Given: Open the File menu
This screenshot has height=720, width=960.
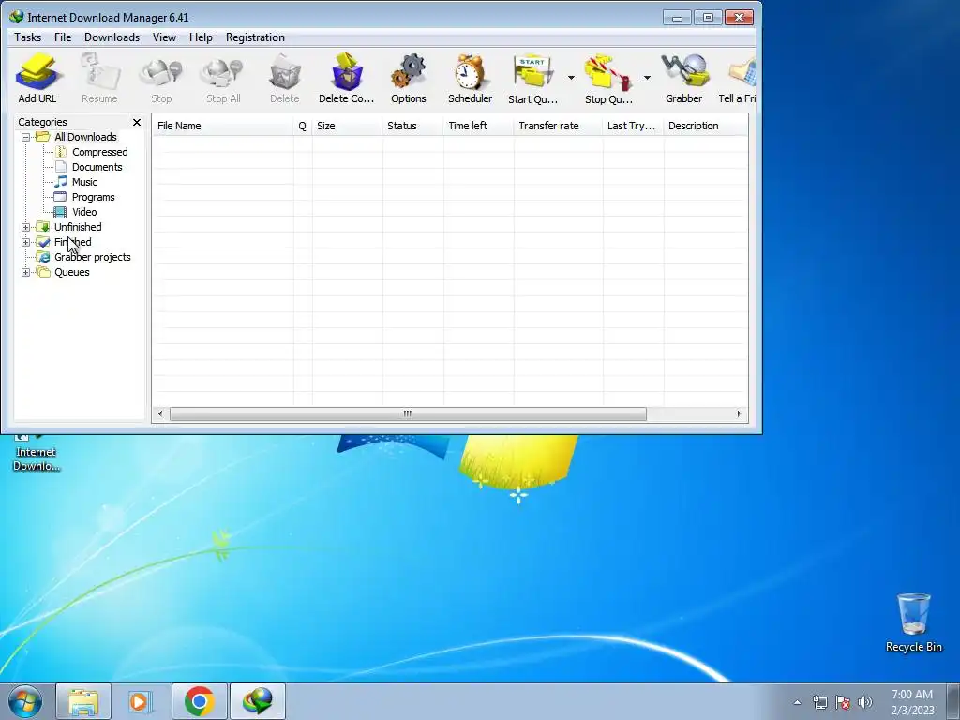Looking at the screenshot, I should pyautogui.click(x=63, y=37).
